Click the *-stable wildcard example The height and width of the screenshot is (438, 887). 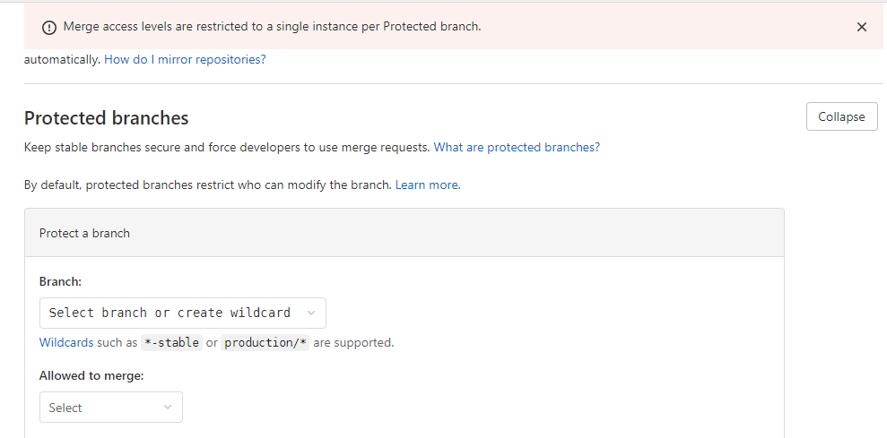point(171,343)
